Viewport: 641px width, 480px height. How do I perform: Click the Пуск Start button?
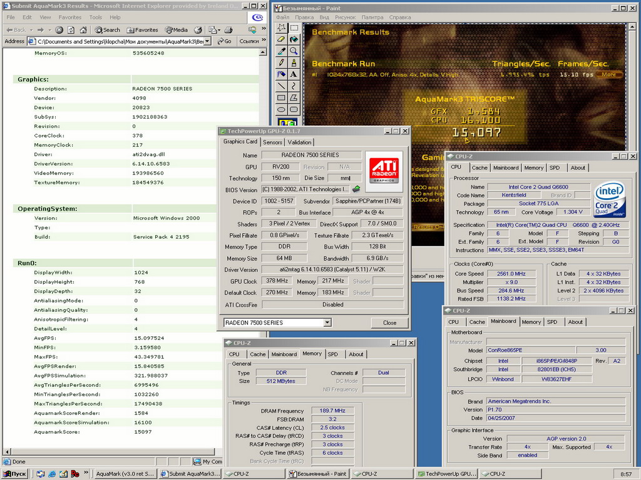[x=15, y=474]
